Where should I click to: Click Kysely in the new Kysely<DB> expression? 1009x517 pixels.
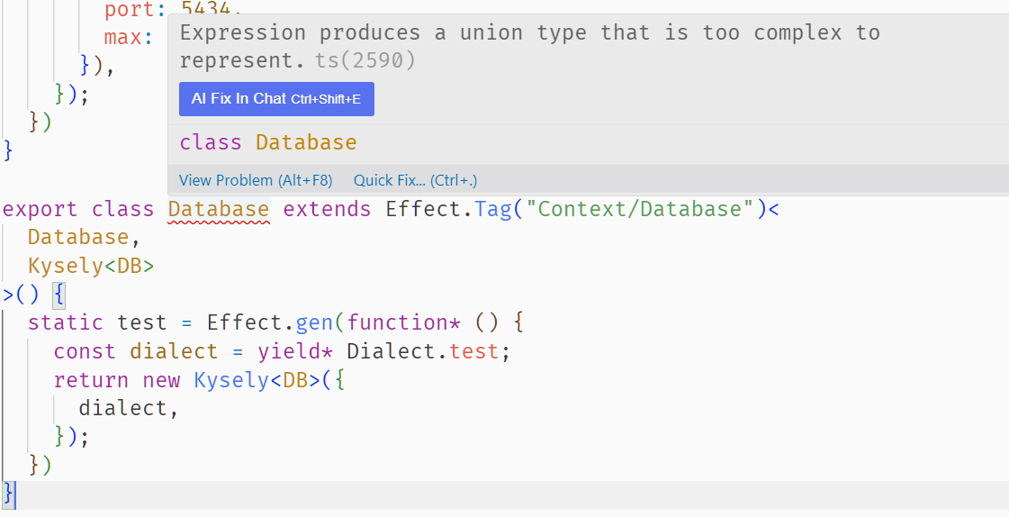coord(231,380)
